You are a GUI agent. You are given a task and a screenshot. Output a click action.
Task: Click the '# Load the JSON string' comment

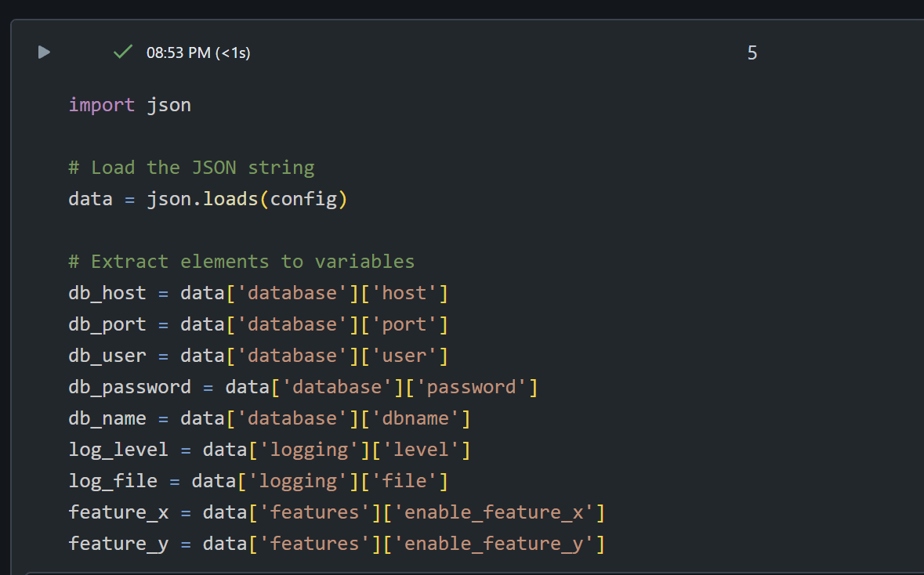(191, 168)
